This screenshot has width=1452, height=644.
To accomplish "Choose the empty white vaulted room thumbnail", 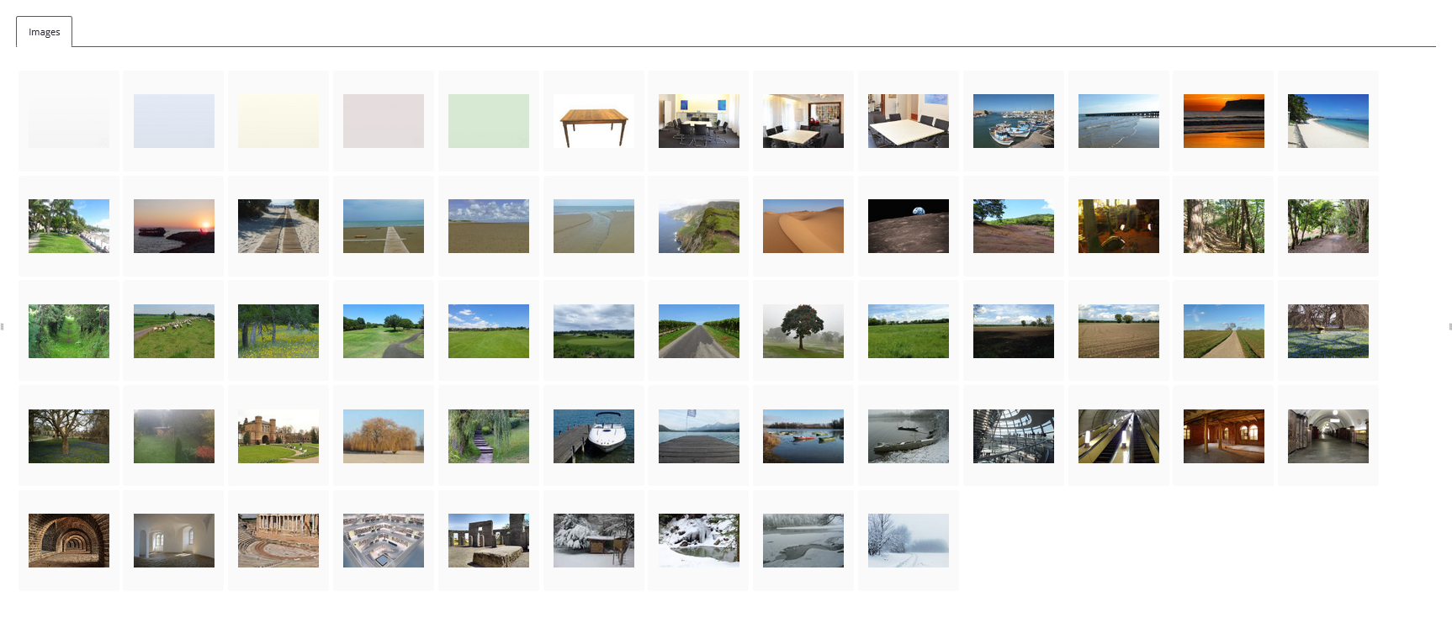I will point(174,541).
